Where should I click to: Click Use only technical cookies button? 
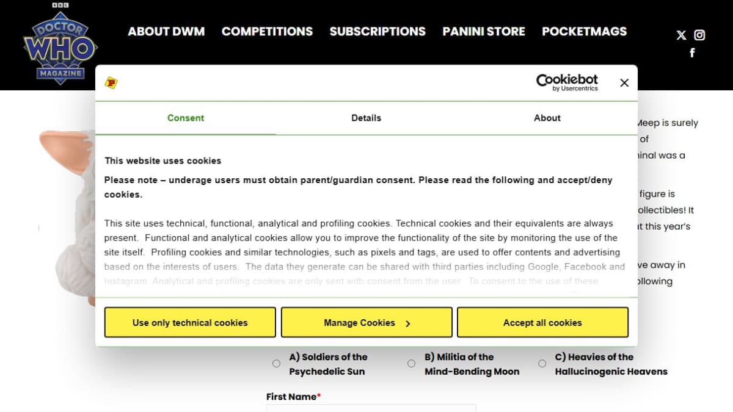pyautogui.click(x=190, y=322)
